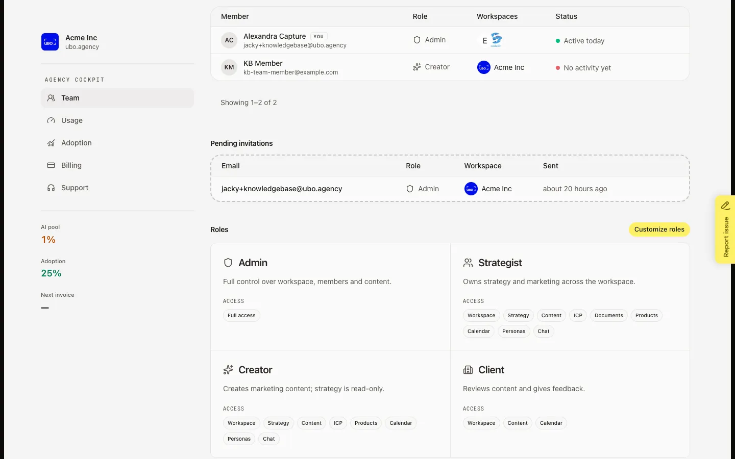
Task: Click the Support headset icon
Action: tap(51, 188)
